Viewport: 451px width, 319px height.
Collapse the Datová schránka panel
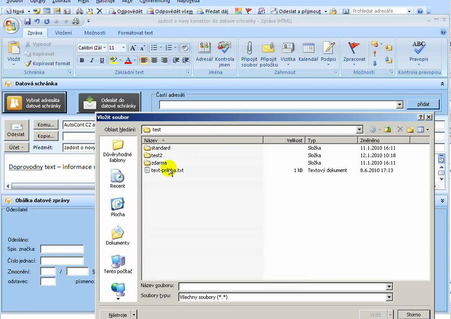(x=442, y=84)
